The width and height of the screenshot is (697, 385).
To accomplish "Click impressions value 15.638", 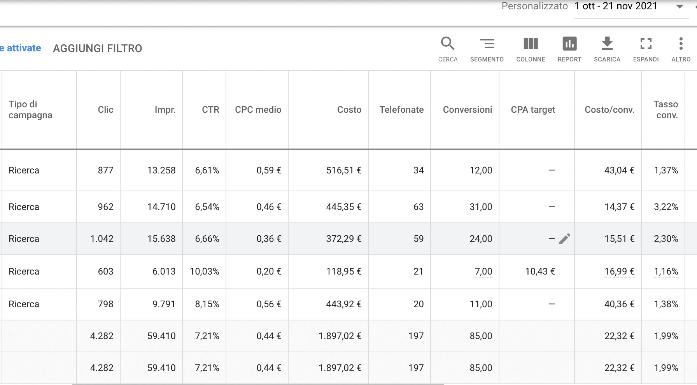I will (161, 239).
